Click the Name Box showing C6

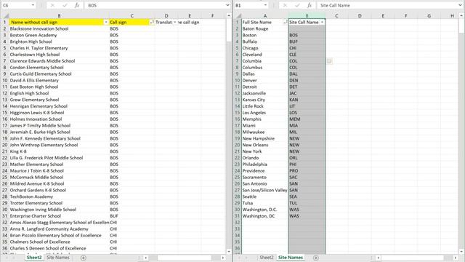tap(16, 5)
